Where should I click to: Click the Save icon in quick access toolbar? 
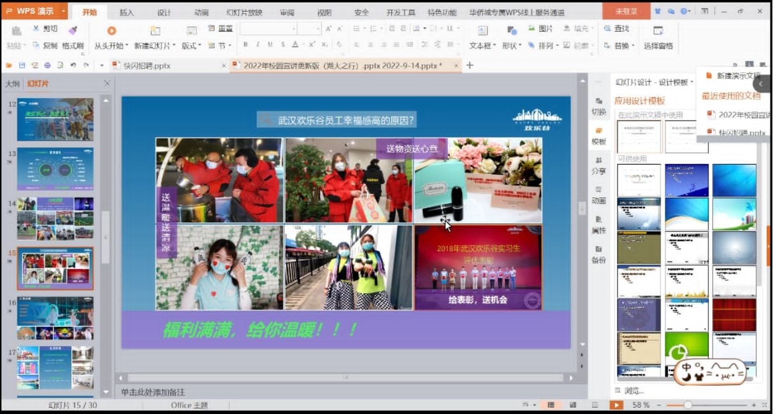pyautogui.click(x=22, y=65)
